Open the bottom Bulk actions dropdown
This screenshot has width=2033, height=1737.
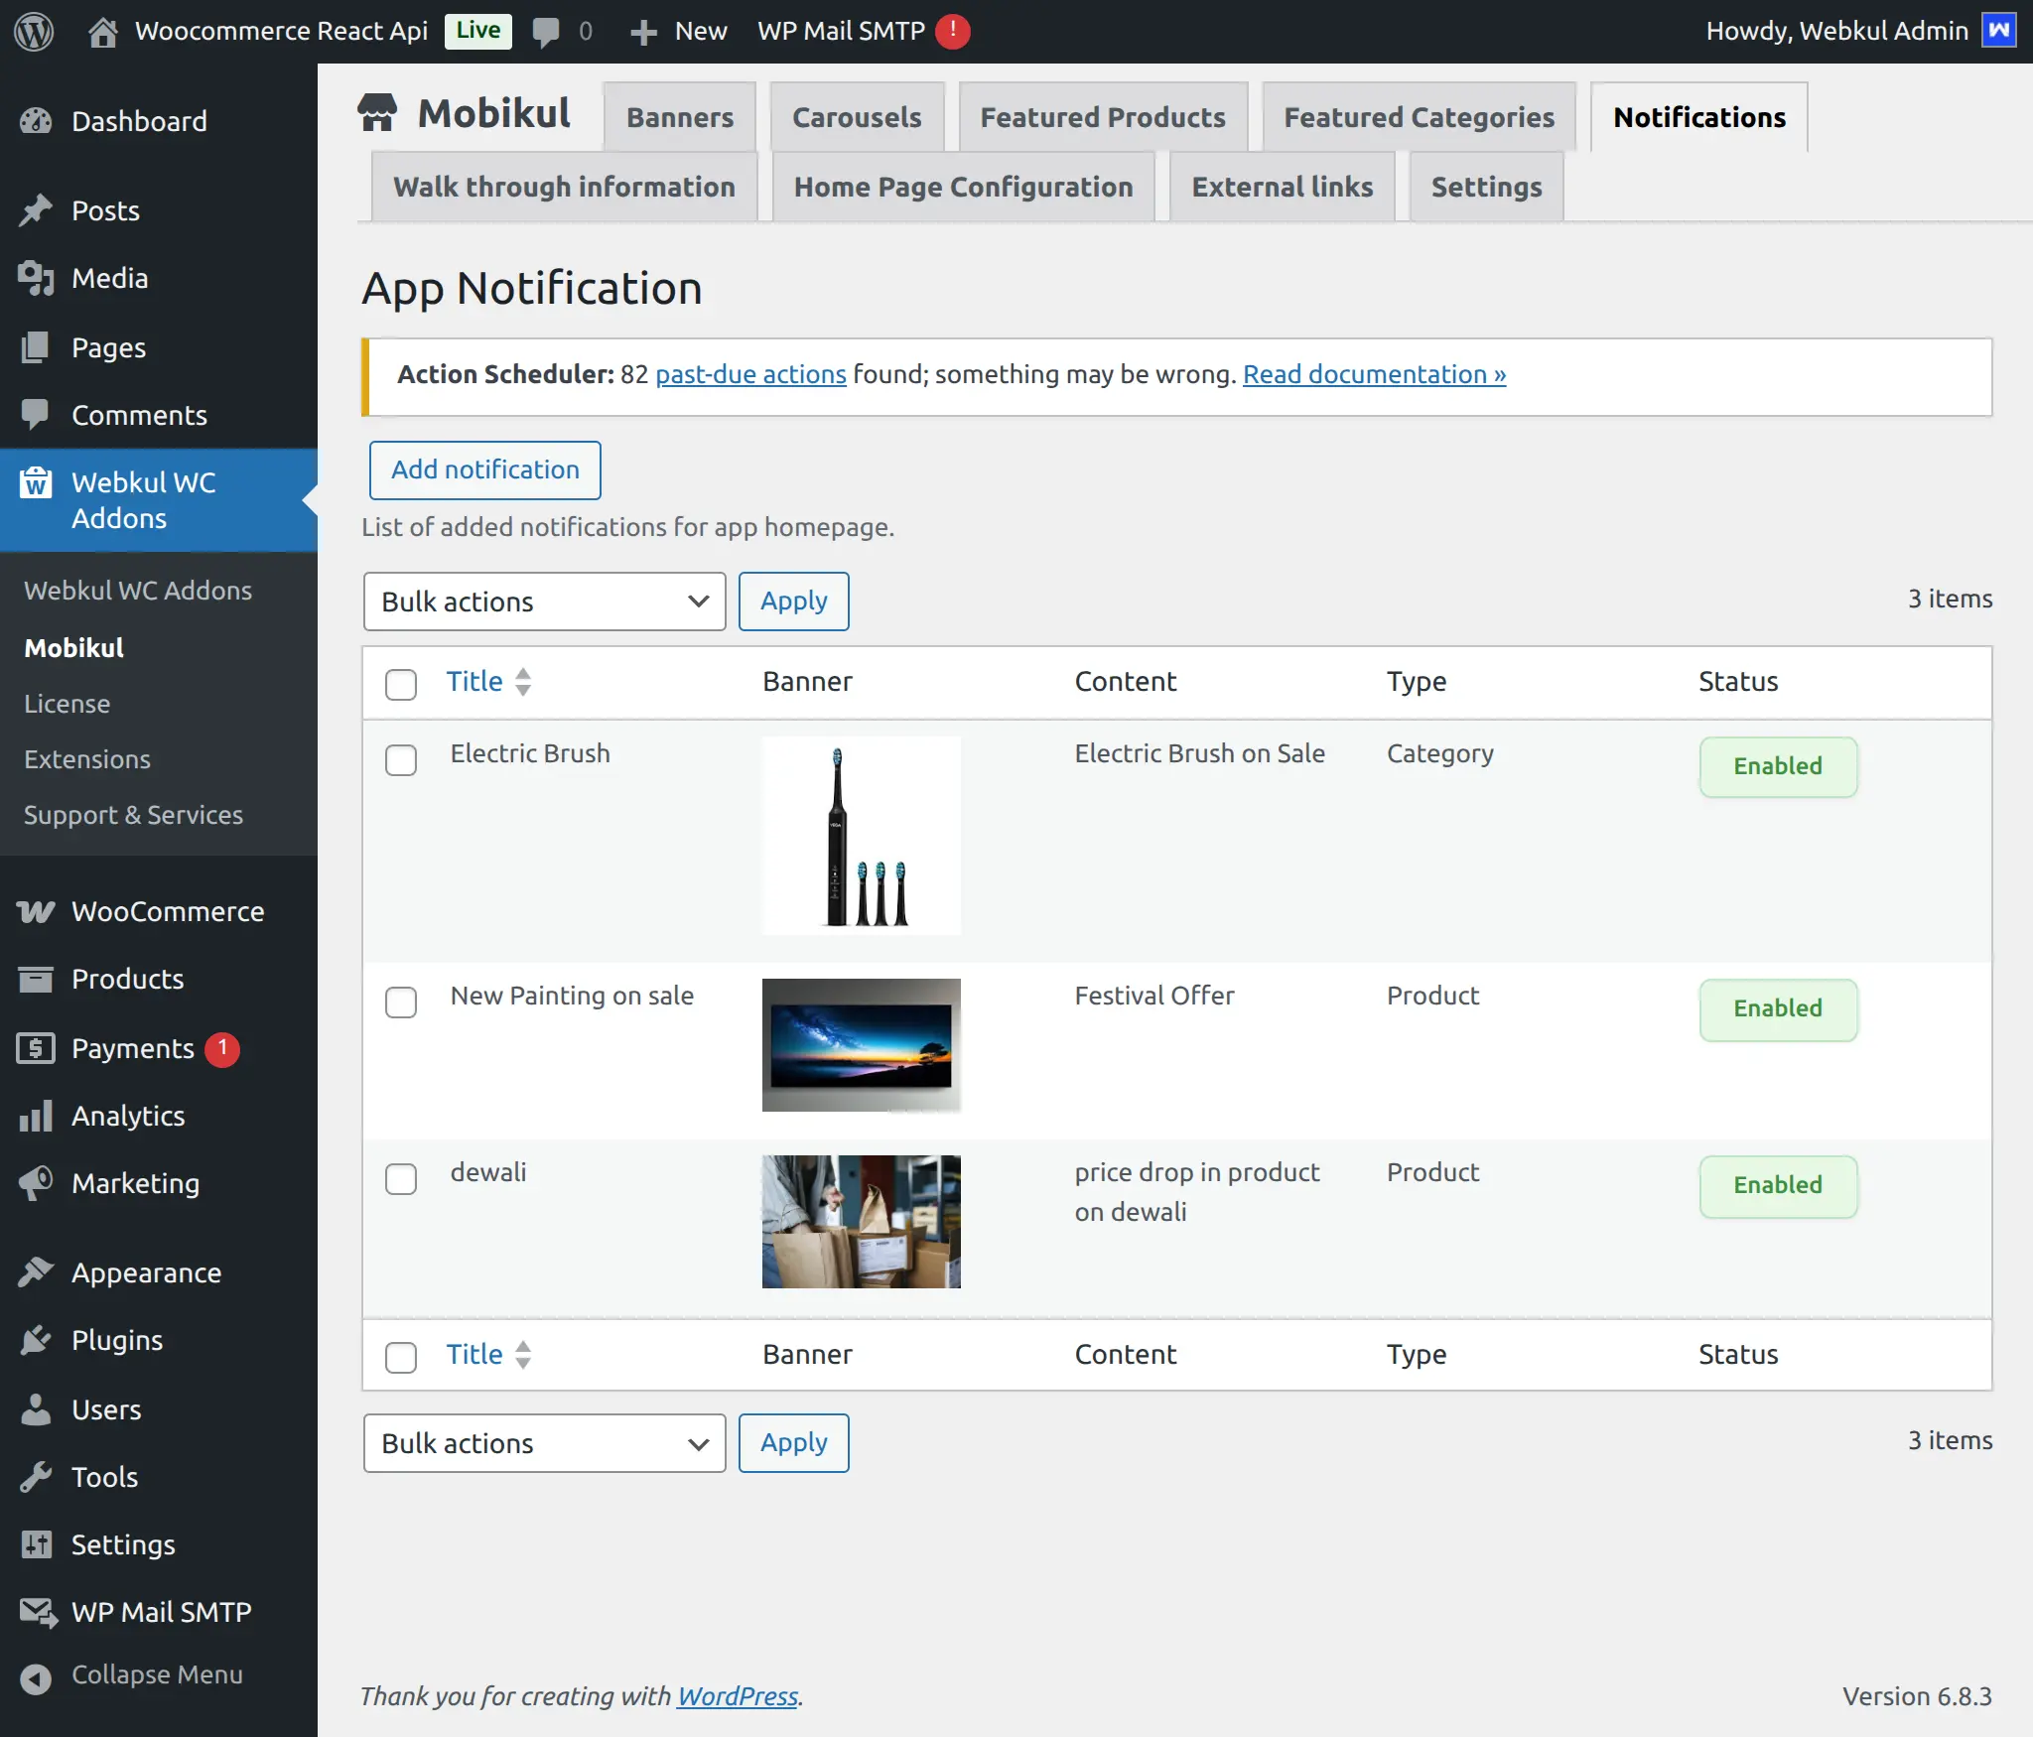544,1442
